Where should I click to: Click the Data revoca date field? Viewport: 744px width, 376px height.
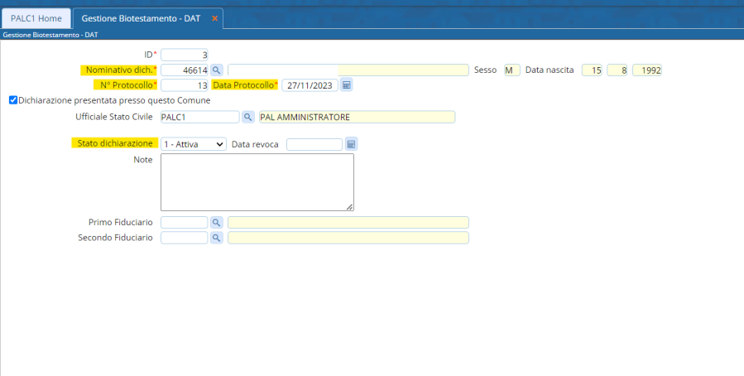[314, 144]
